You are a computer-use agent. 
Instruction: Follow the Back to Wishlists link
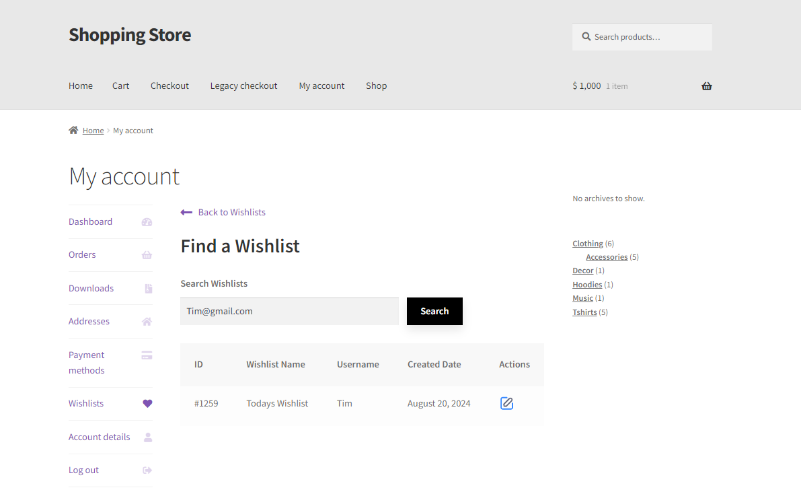[x=232, y=212]
